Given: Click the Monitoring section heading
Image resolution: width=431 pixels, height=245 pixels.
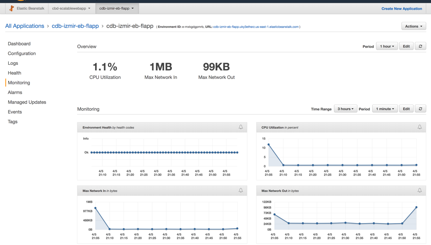Looking at the screenshot, I should pyautogui.click(x=88, y=109).
